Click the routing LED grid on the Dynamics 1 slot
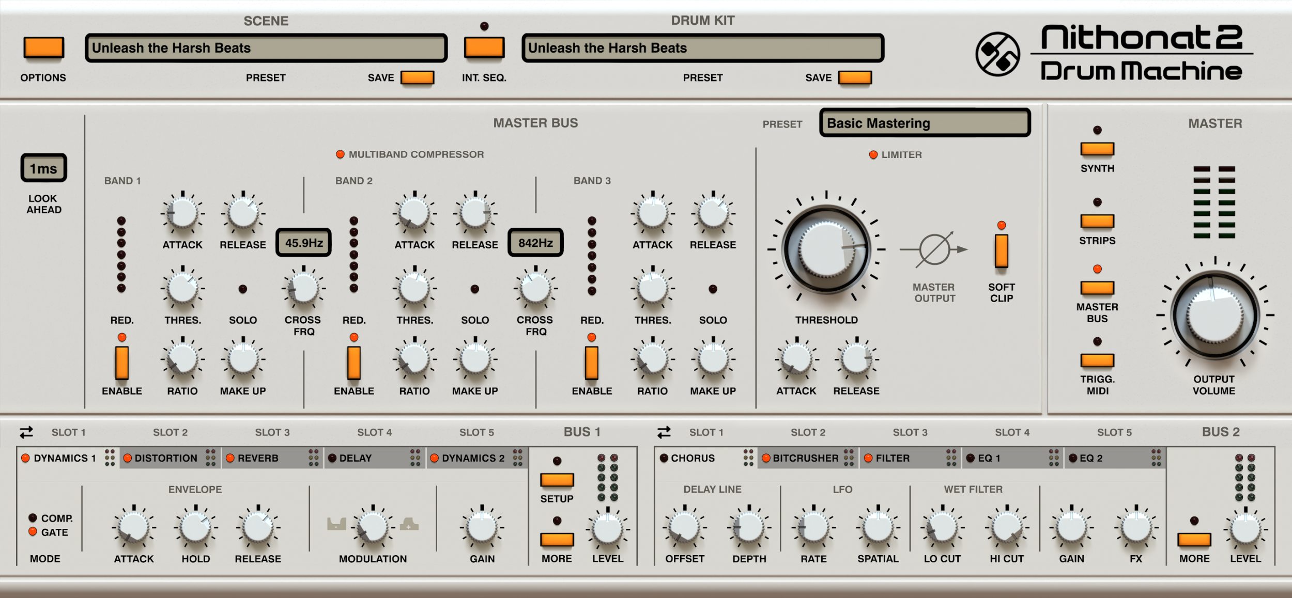The image size is (1292, 598). click(109, 458)
